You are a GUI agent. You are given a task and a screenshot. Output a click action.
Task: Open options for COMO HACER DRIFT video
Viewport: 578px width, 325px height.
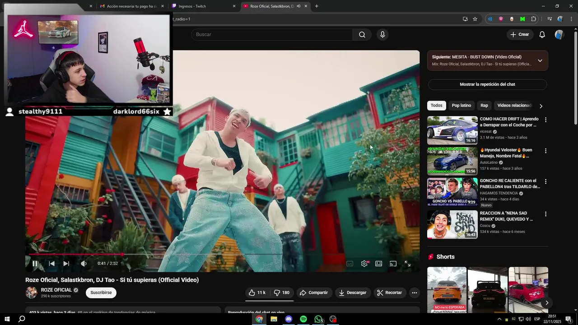[545, 120]
